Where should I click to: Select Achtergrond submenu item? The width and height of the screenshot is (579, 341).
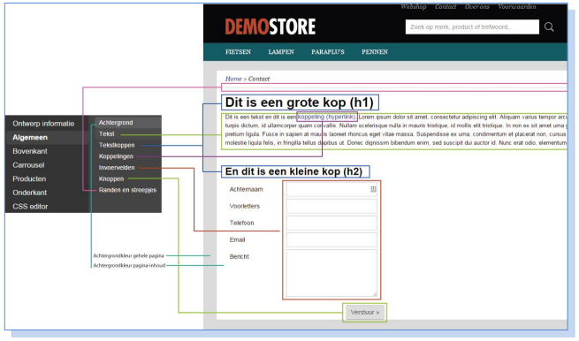(116, 123)
